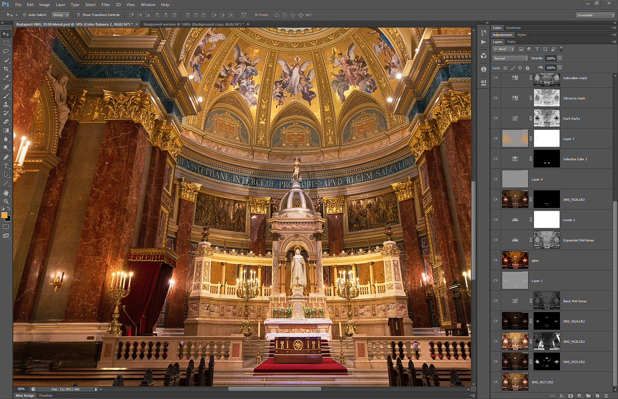Select the Blur tool
The height and width of the screenshot is (399, 618).
pyautogui.click(x=6, y=139)
